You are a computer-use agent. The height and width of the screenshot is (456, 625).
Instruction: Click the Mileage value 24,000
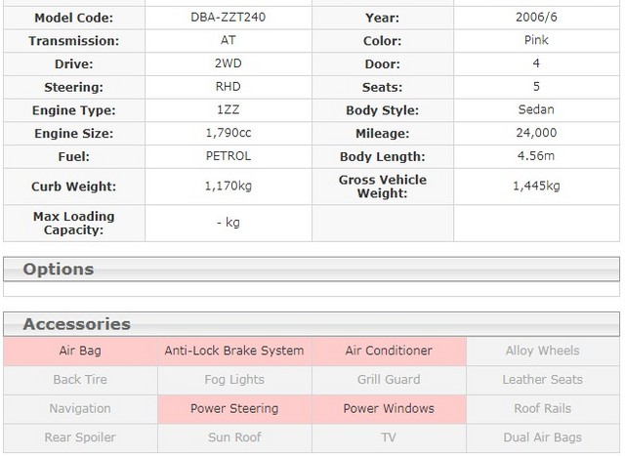[x=536, y=133]
